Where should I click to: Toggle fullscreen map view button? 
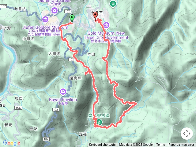click(187, 134)
